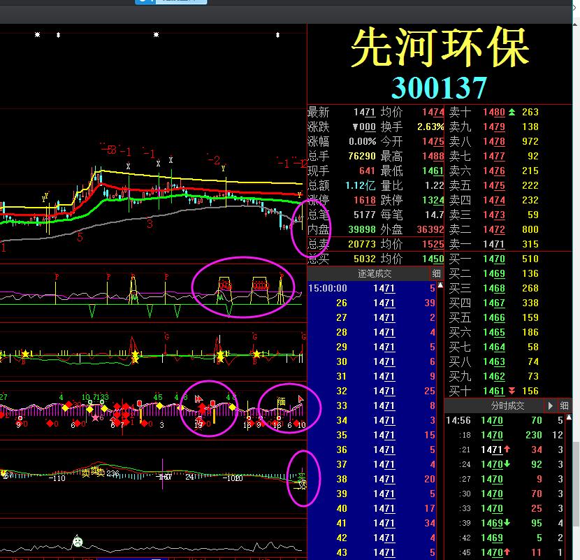Screen dimensions: 580x560
Task: Click the 总额 value 1.12亿
Action: tap(361, 185)
